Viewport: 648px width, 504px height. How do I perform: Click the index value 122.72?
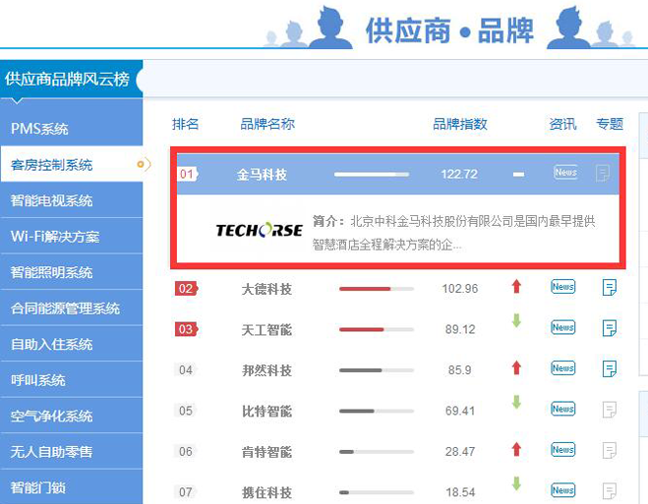[459, 174]
